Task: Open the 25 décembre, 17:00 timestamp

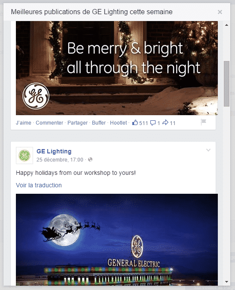Action: pyautogui.click(x=60, y=160)
